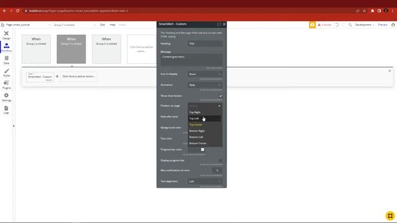Viewport: 397px width, 223px height.
Task: Select event When Group J is clicked
Action: coord(36,49)
